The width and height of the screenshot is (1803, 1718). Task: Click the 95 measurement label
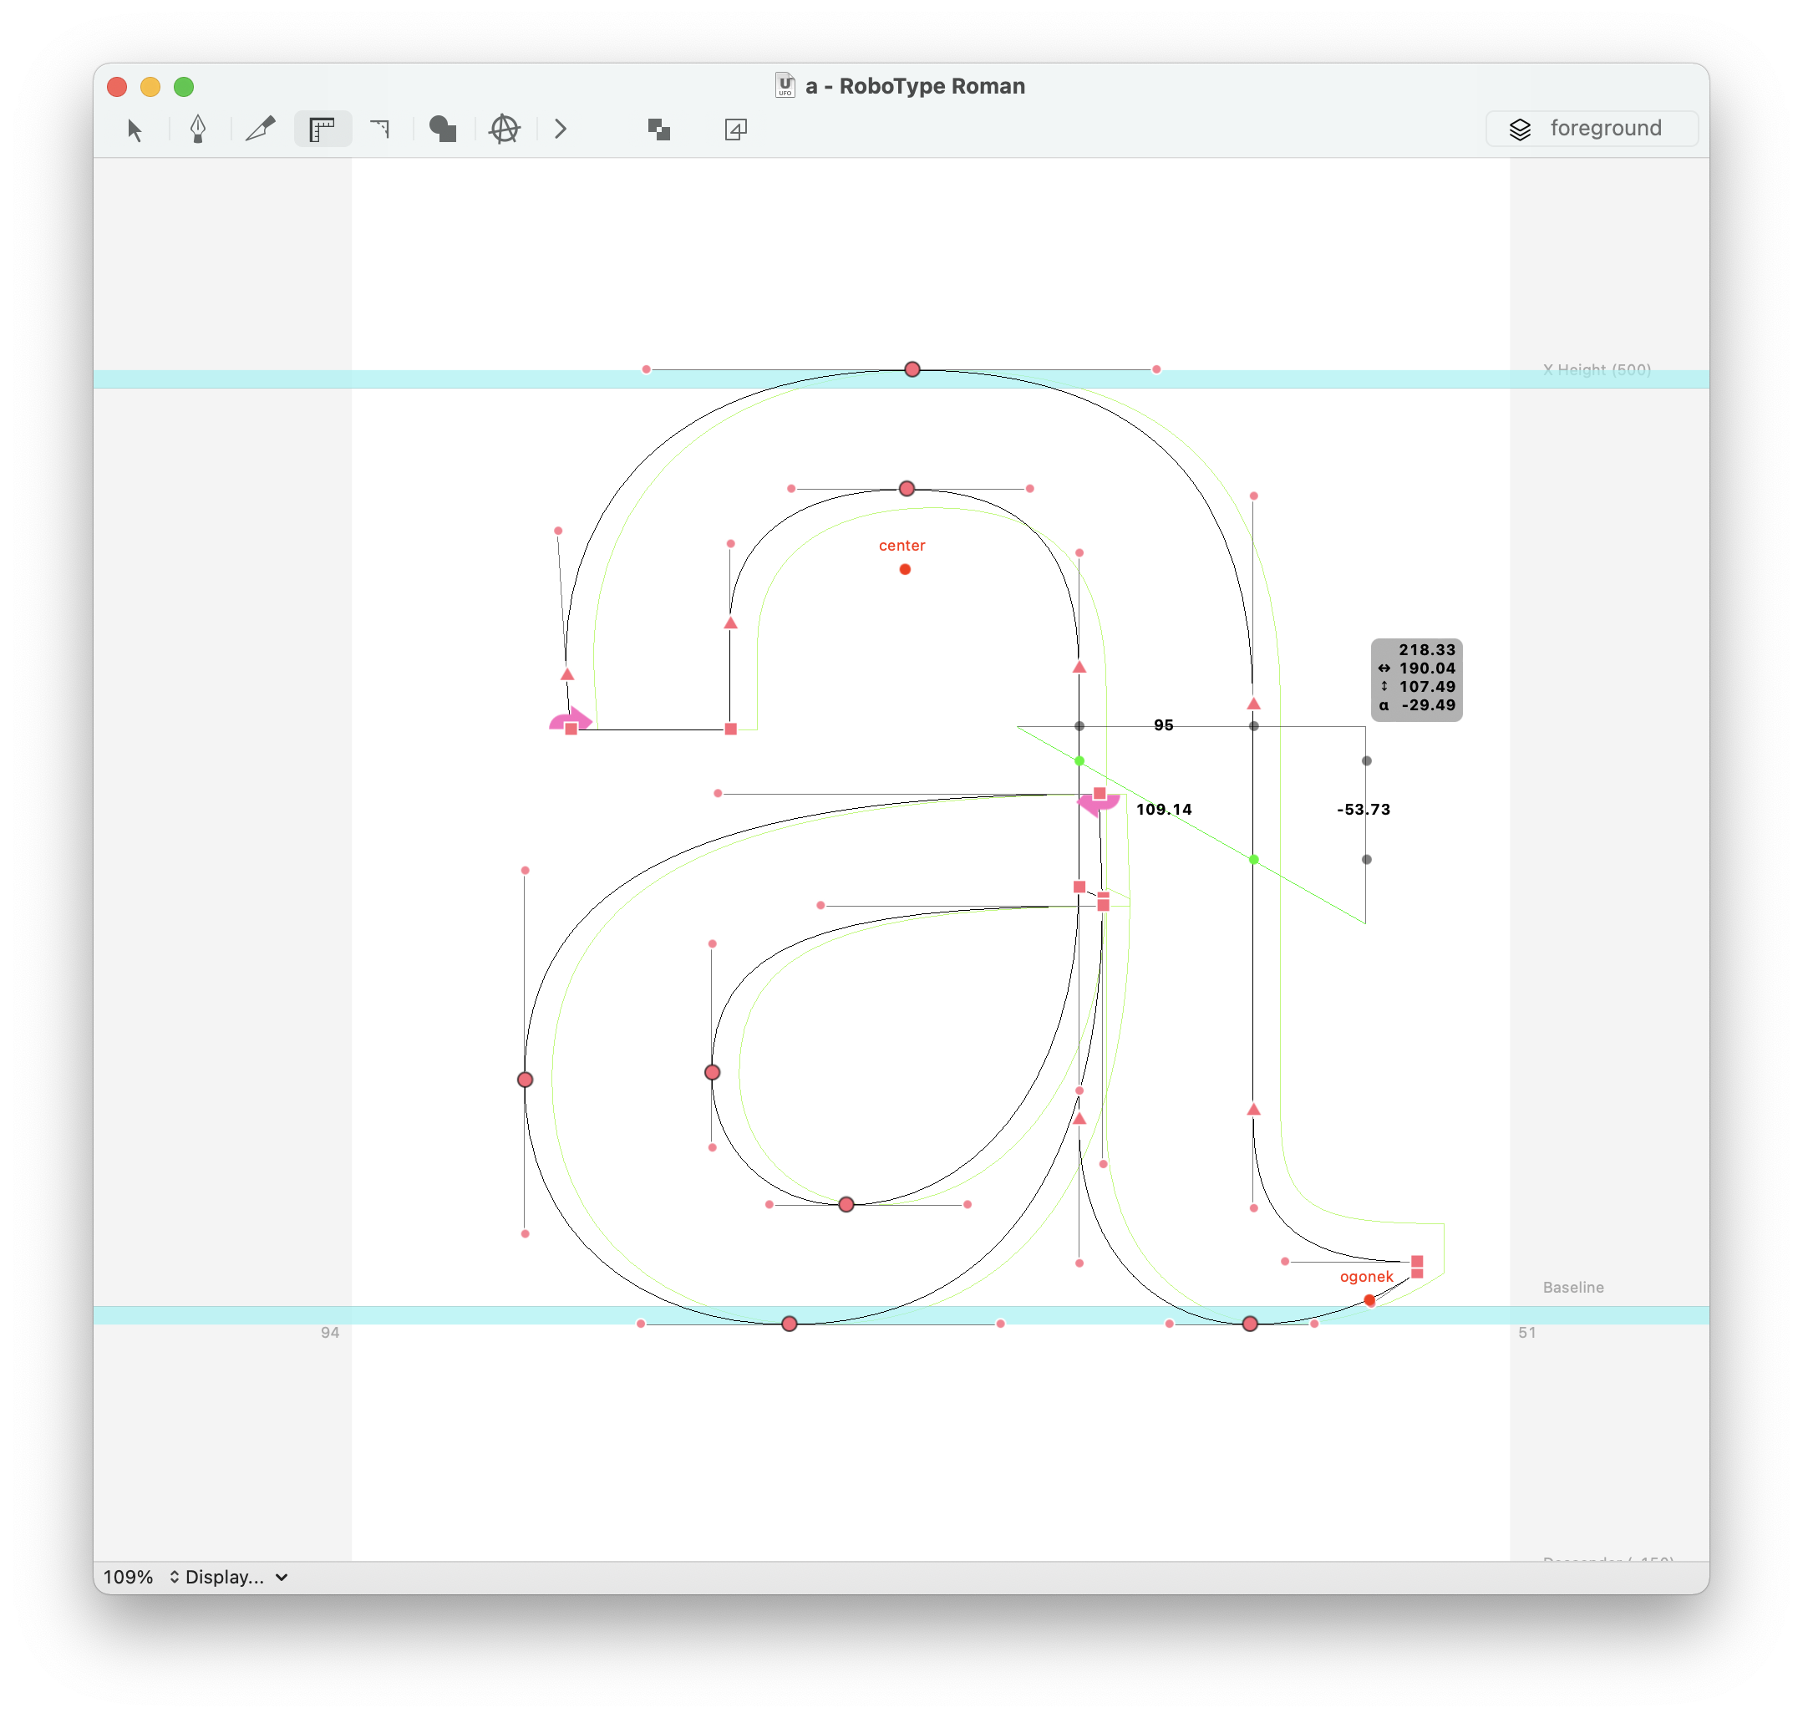[1163, 725]
